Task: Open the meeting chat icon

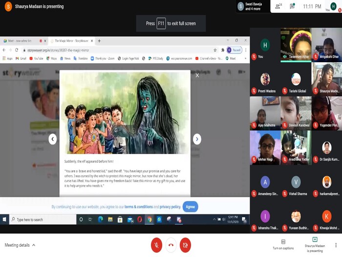Action: (292, 6)
